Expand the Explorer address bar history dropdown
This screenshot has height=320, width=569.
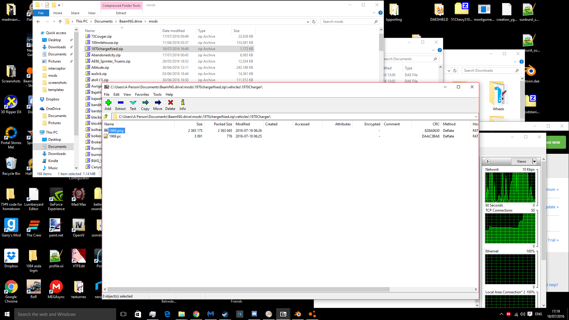308,22
